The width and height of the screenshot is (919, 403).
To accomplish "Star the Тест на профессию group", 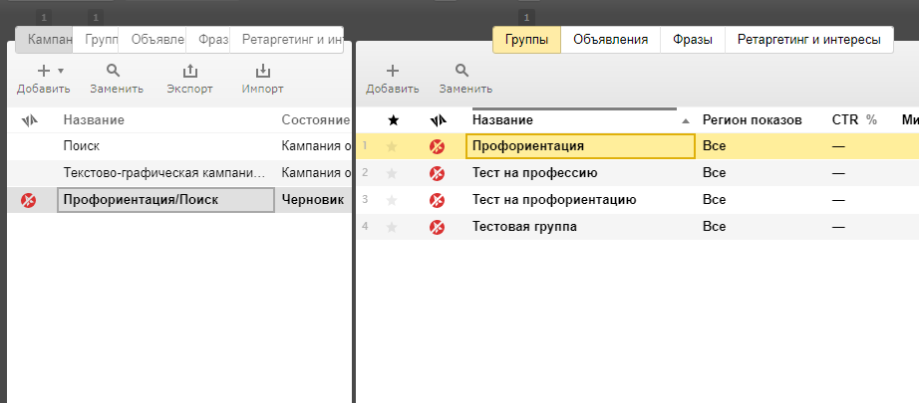I will pyautogui.click(x=392, y=174).
